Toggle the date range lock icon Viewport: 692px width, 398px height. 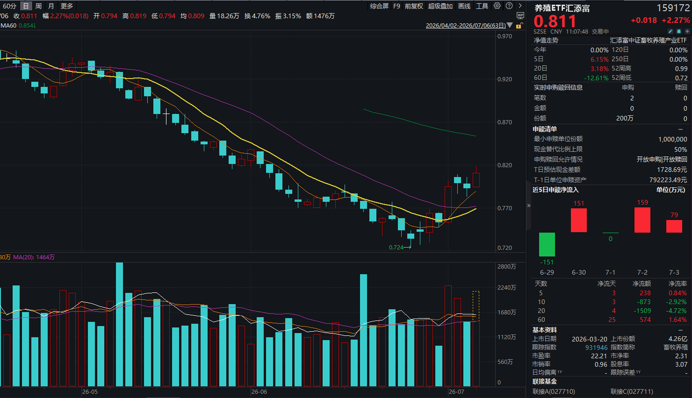pyautogui.click(x=519, y=26)
